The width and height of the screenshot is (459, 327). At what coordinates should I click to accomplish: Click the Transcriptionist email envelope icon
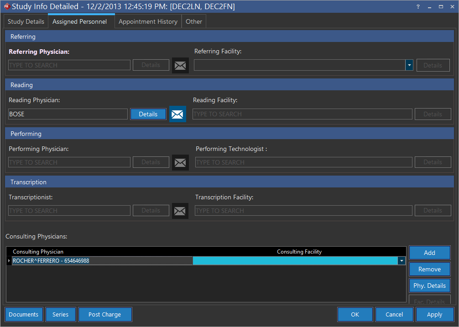pos(180,211)
